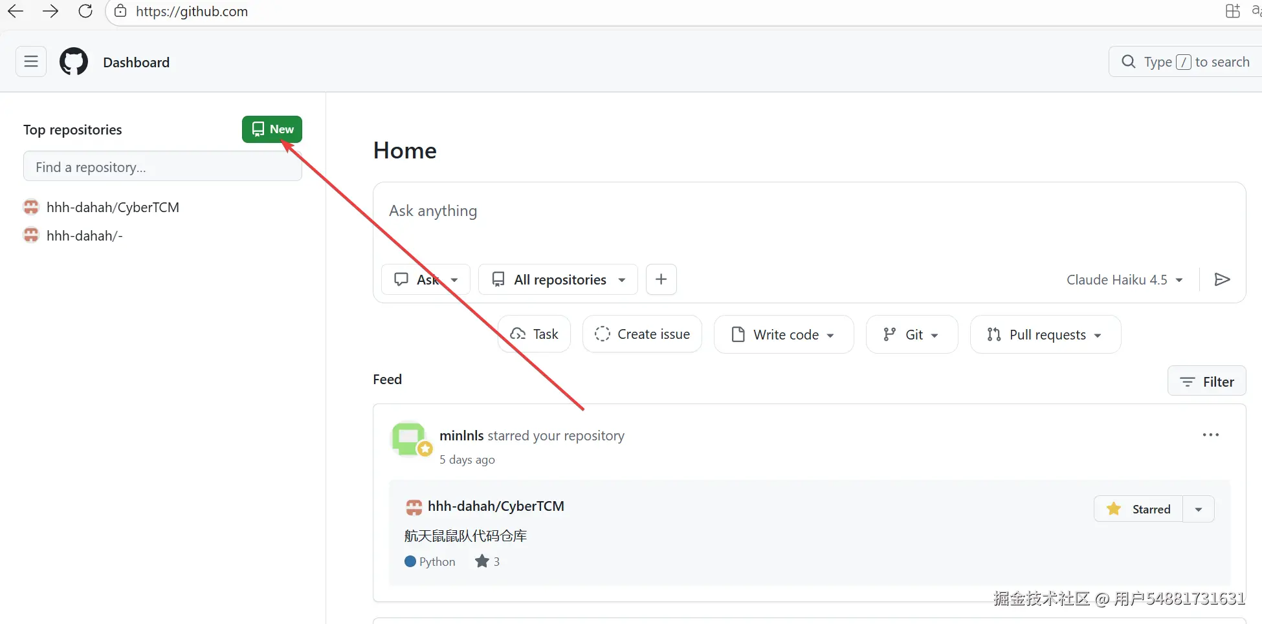Reload the GitHub page

(x=85, y=11)
